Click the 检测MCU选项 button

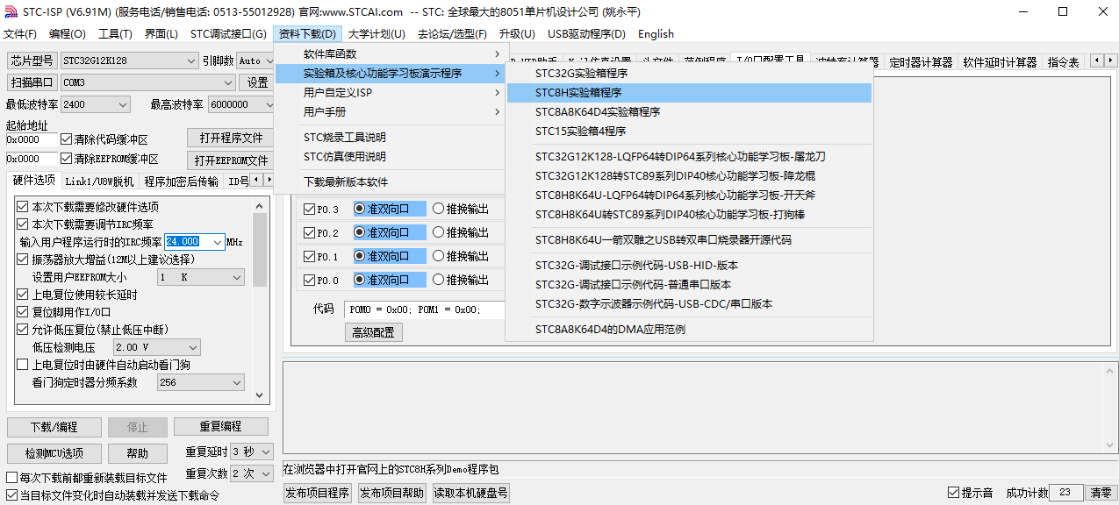(54, 453)
